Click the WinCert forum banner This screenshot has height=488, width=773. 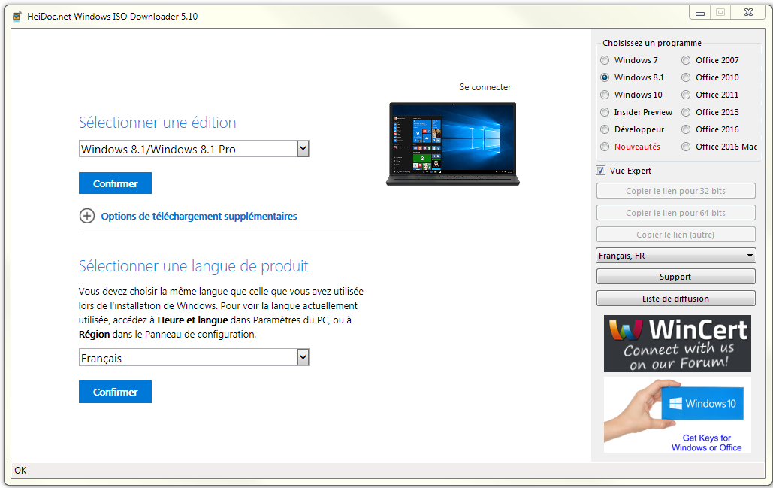pos(678,344)
